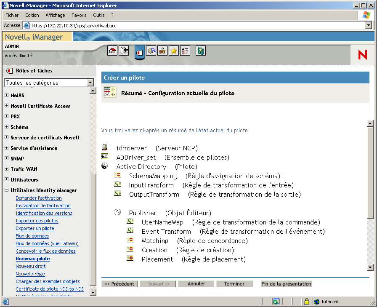Click the Preferences checklist icon

pos(185,51)
